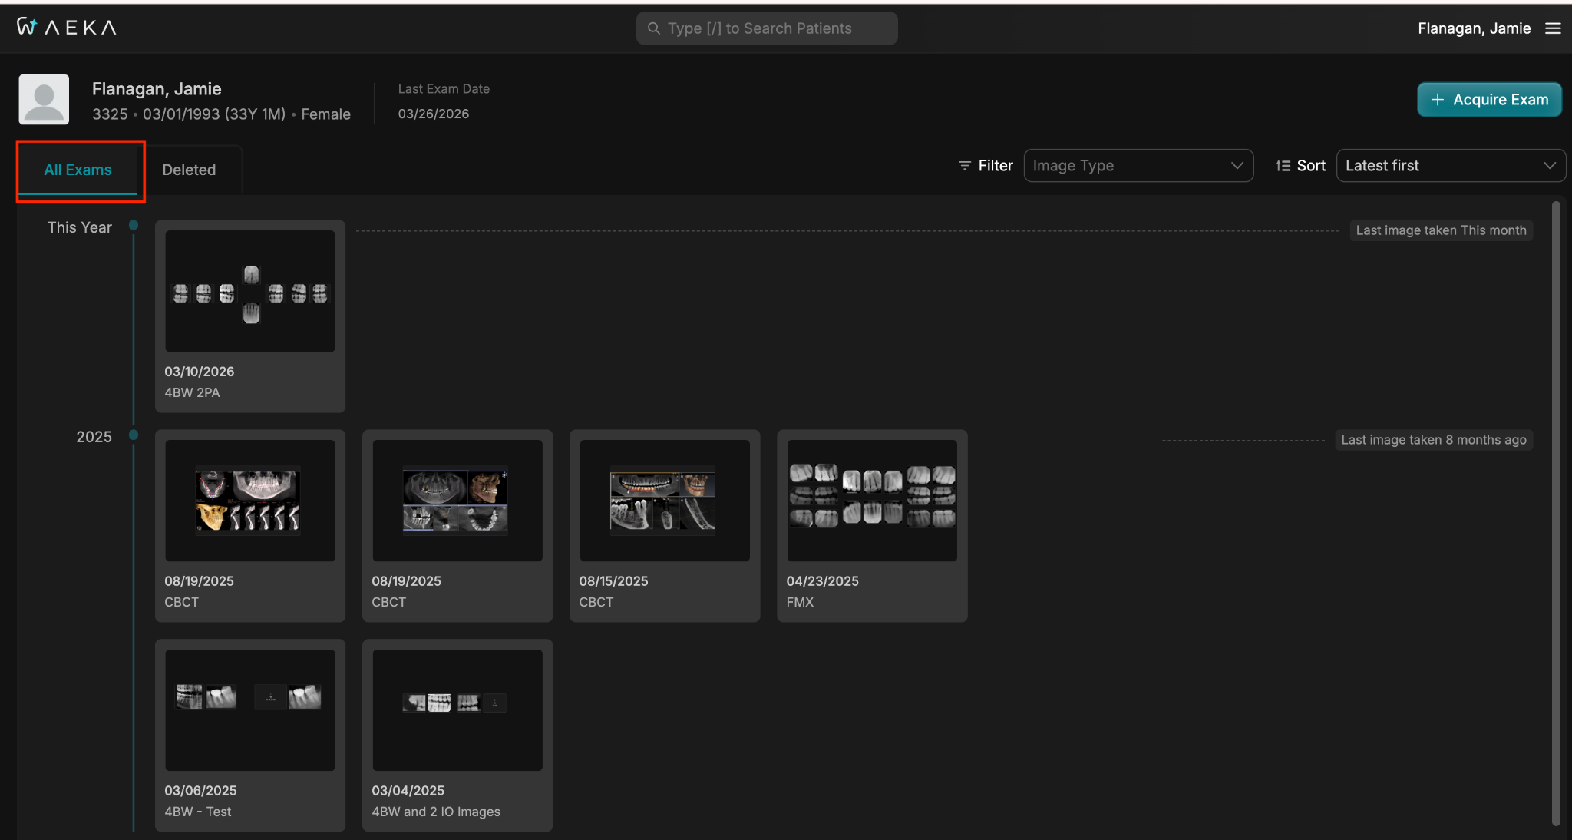This screenshot has height=840, width=1572.
Task: Focus the Search Patients field
Action: pyautogui.click(x=767, y=28)
